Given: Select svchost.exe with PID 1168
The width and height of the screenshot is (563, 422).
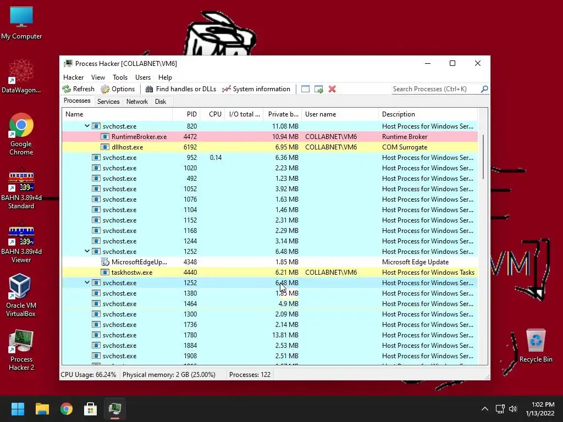Looking at the screenshot, I should coord(270,230).
